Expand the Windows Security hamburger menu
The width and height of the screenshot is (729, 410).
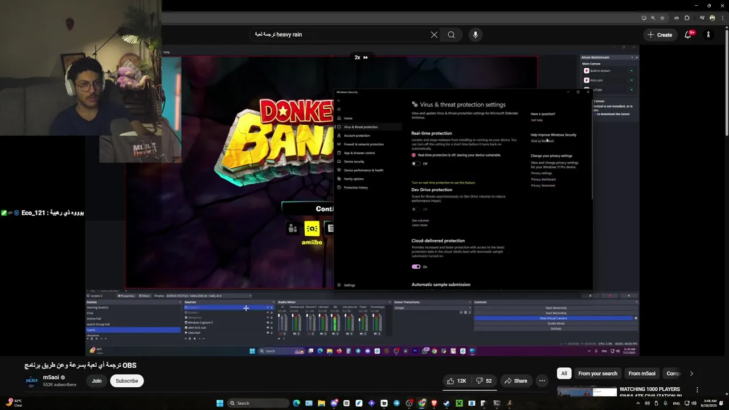click(x=338, y=109)
